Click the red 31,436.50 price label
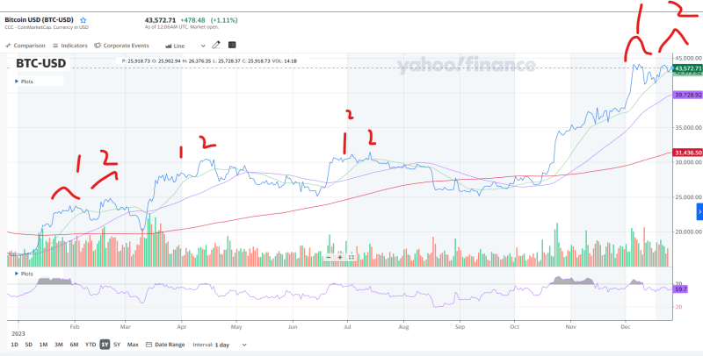703x356 pixels. (x=685, y=153)
